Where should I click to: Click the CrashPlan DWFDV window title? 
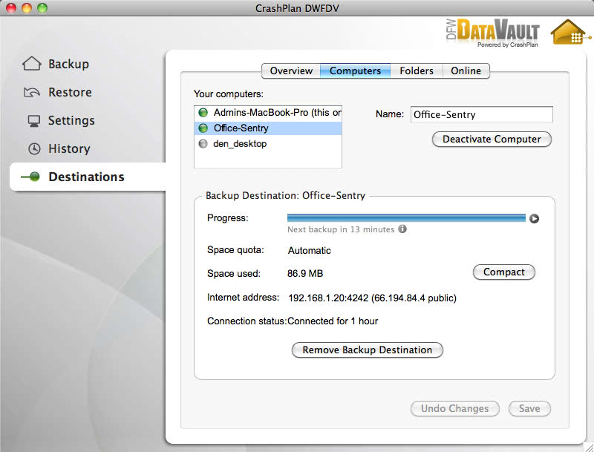(x=297, y=8)
